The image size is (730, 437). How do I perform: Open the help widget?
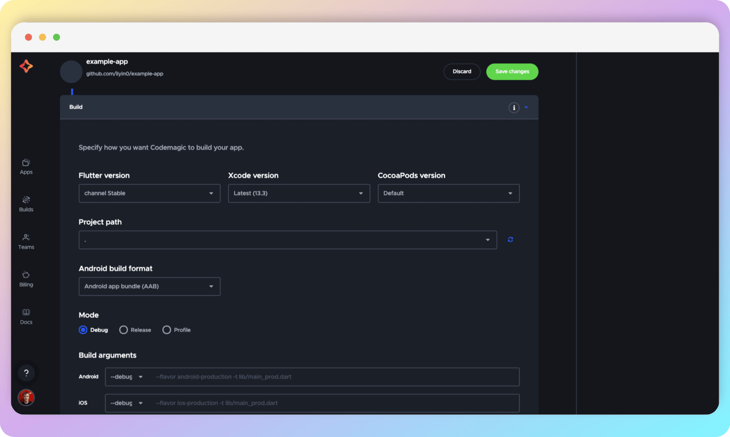pos(26,373)
